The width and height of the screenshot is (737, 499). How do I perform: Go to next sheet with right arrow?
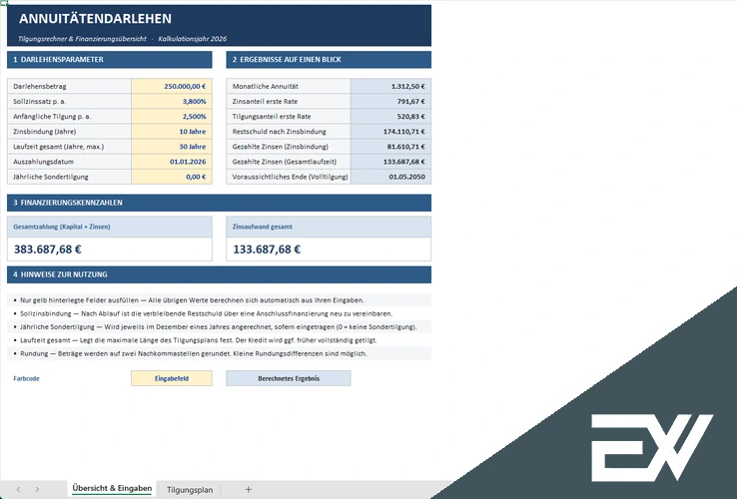coord(37,489)
